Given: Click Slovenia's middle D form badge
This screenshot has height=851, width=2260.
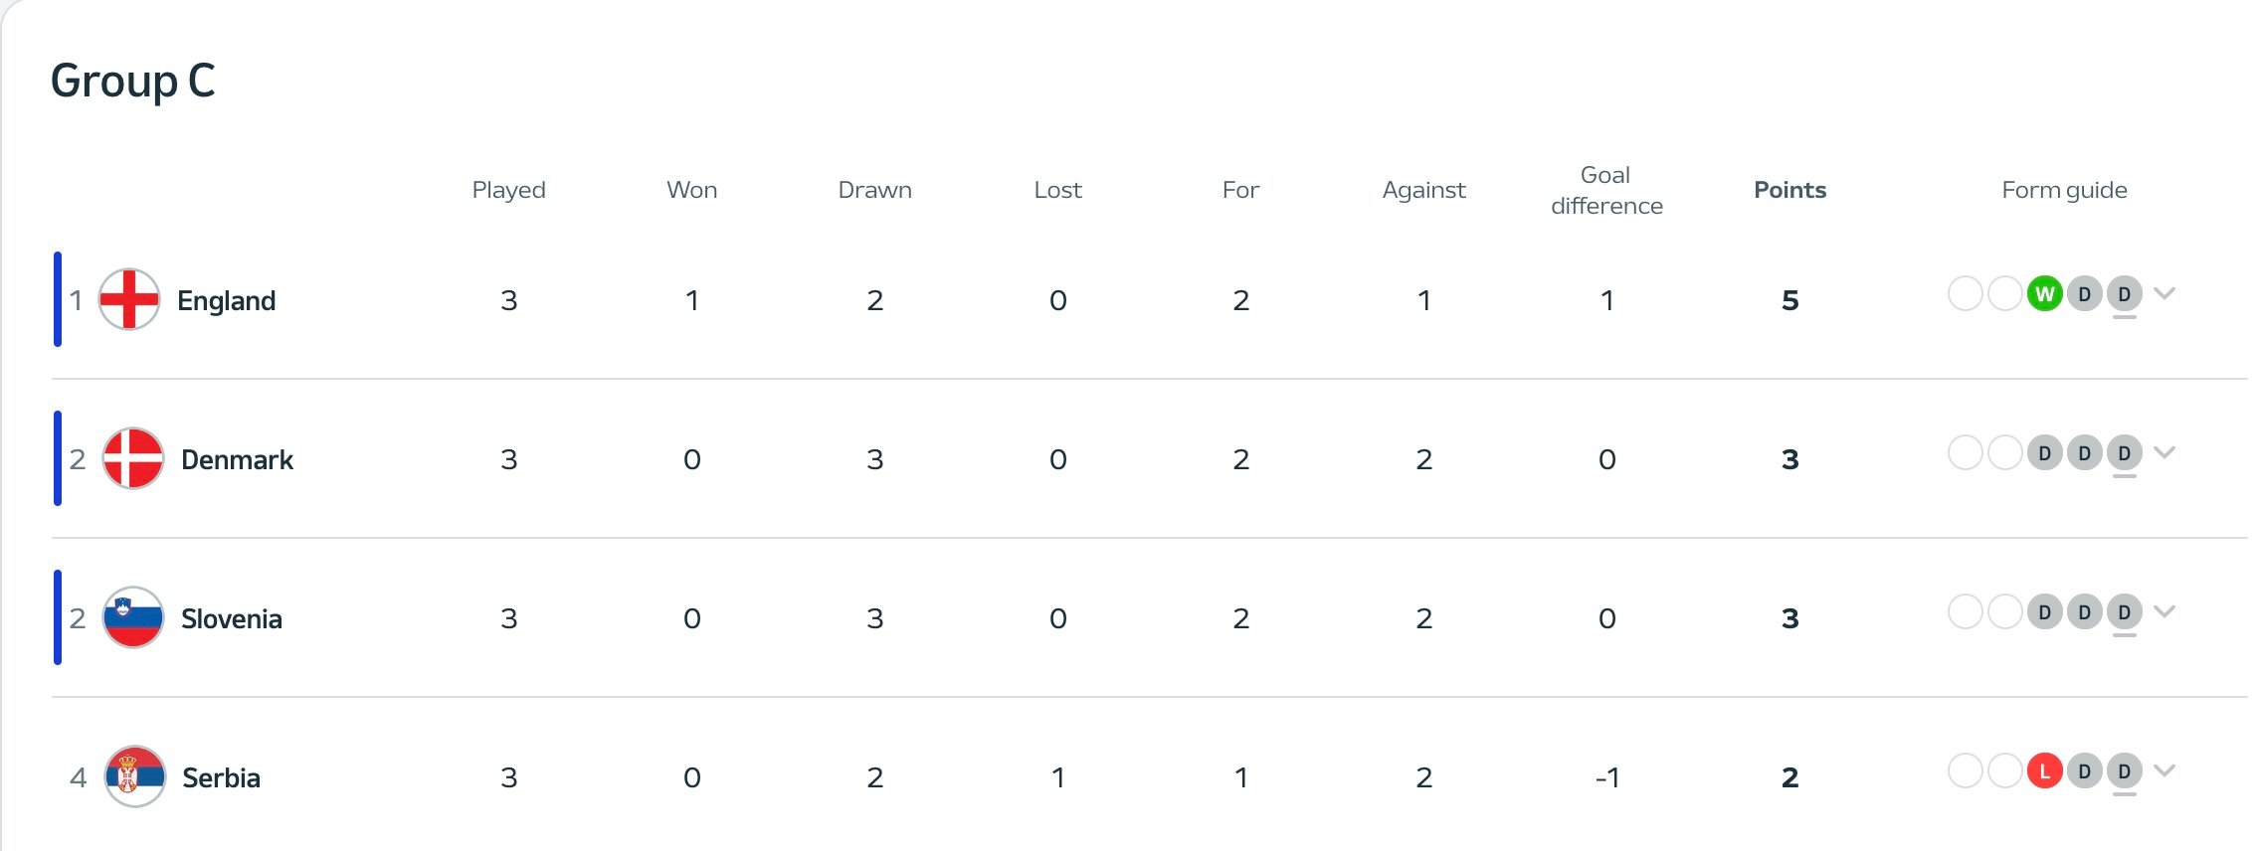Looking at the screenshot, I should pyautogui.click(x=2084, y=611).
